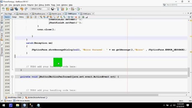Open the Run Project dropdown arrow

click(70, 9)
